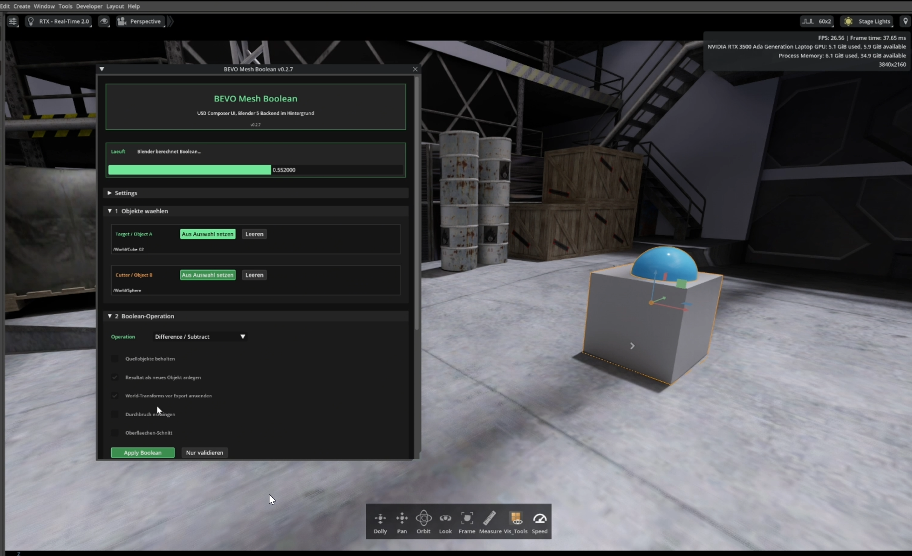Viewport: 912px width, 556px height.
Task: Expand the arrow next to Perspective
Action: 170,22
